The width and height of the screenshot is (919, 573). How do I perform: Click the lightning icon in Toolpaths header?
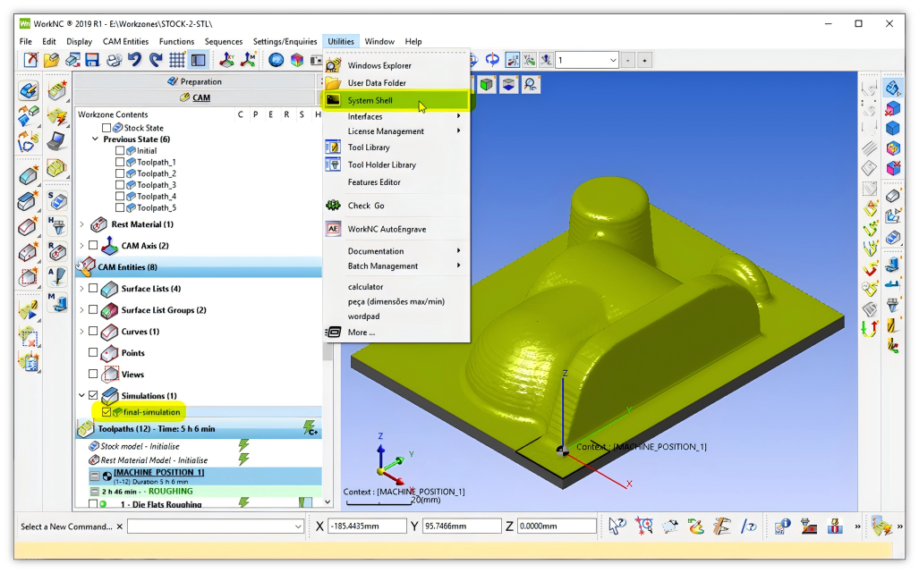[x=310, y=428]
